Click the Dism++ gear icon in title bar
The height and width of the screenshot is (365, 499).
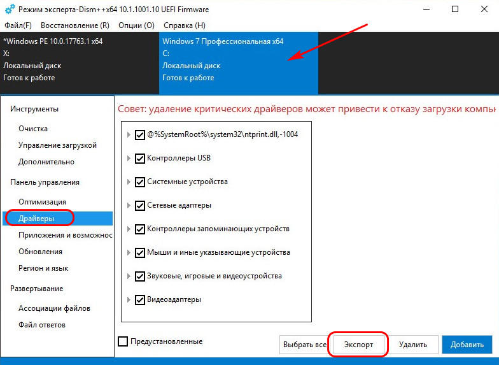click(10, 9)
